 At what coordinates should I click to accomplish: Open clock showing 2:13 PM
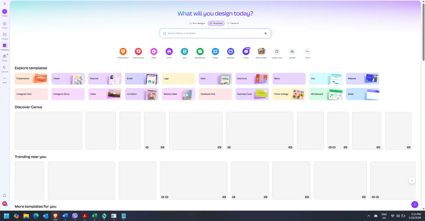coord(416,216)
